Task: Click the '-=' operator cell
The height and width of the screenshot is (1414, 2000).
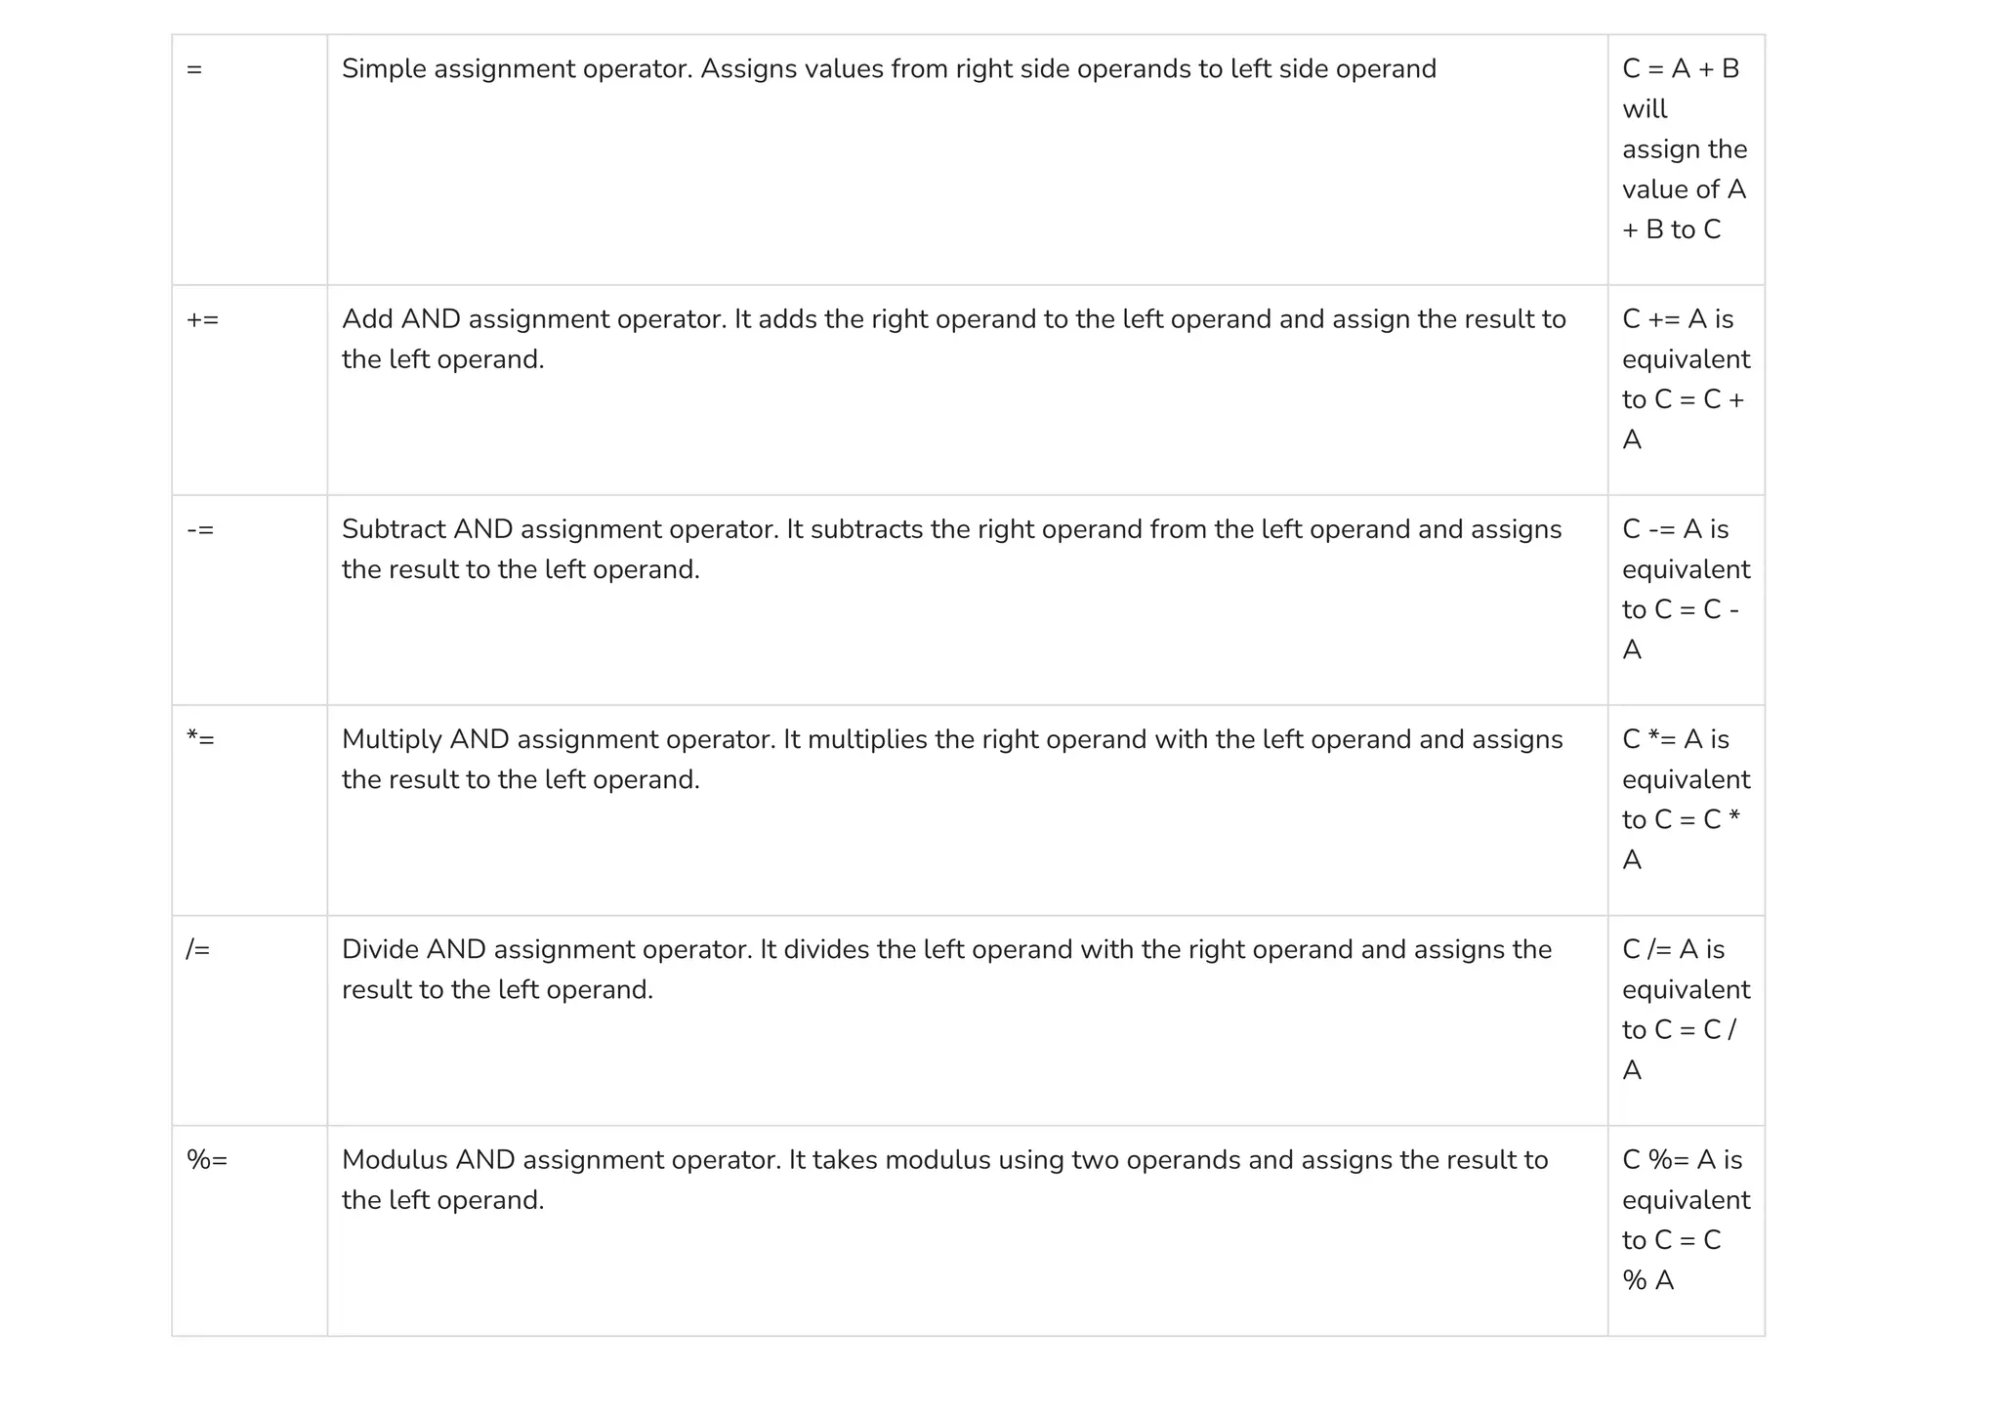Action: point(200,530)
